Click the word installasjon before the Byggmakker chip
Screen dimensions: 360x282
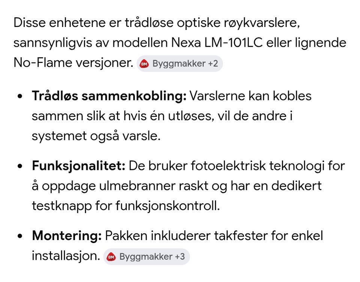(66, 256)
